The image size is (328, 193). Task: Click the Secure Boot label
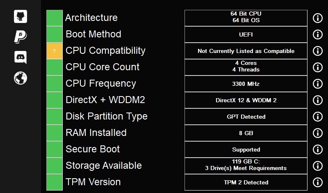pos(93,149)
